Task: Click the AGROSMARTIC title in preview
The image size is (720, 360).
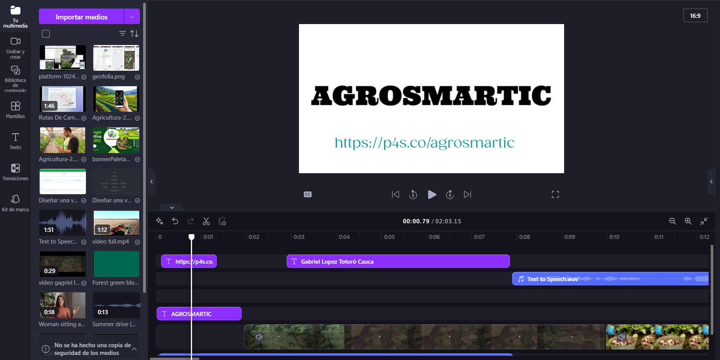Action: [x=431, y=96]
